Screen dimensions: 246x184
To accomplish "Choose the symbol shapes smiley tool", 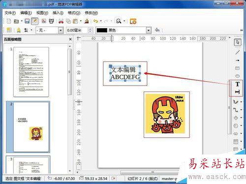I will point(236,125).
